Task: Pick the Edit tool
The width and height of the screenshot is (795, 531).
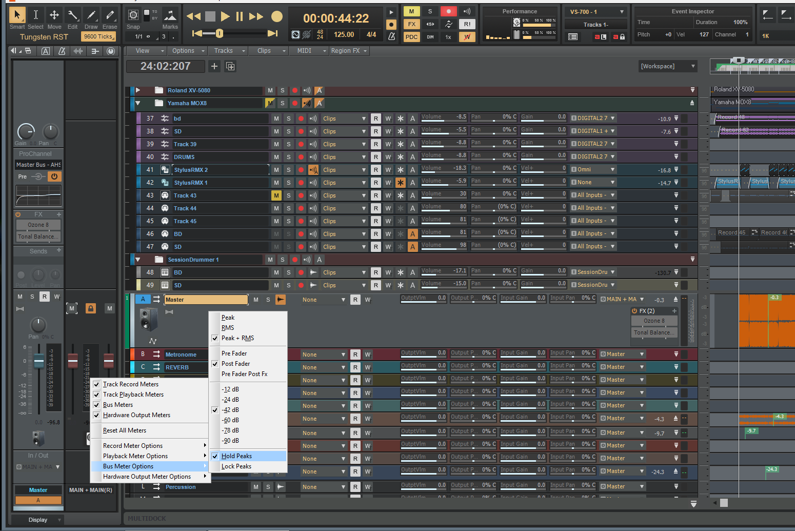Action: [72, 15]
